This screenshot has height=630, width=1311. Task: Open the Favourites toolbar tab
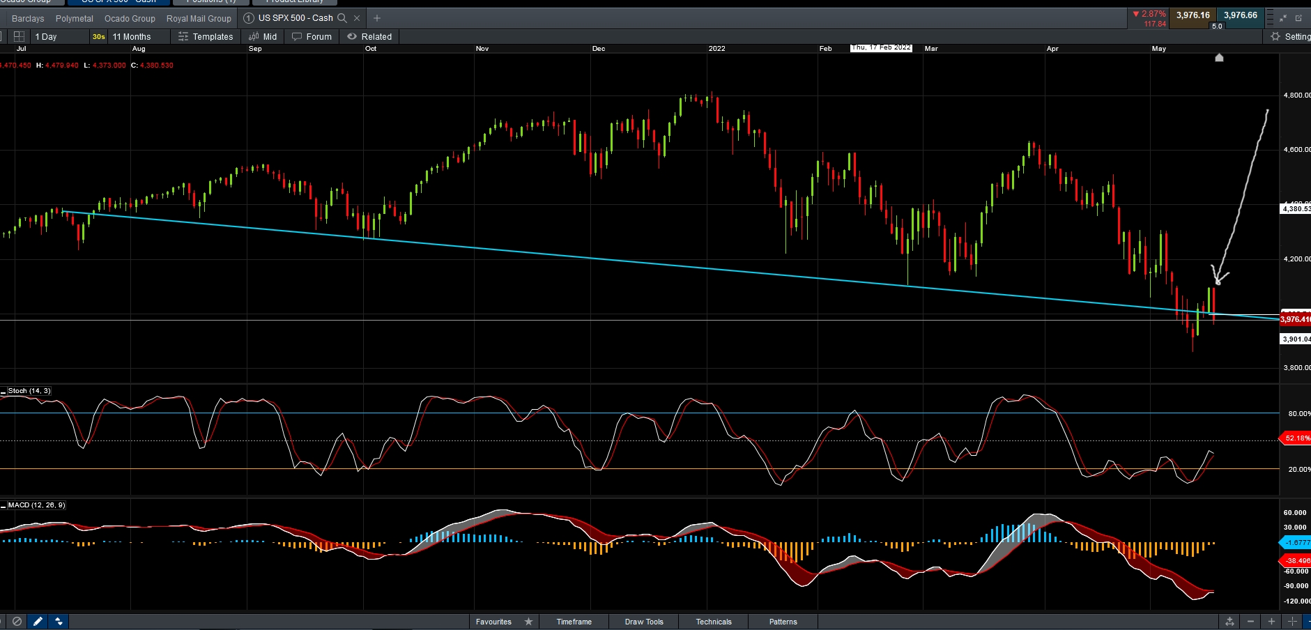[493, 622]
